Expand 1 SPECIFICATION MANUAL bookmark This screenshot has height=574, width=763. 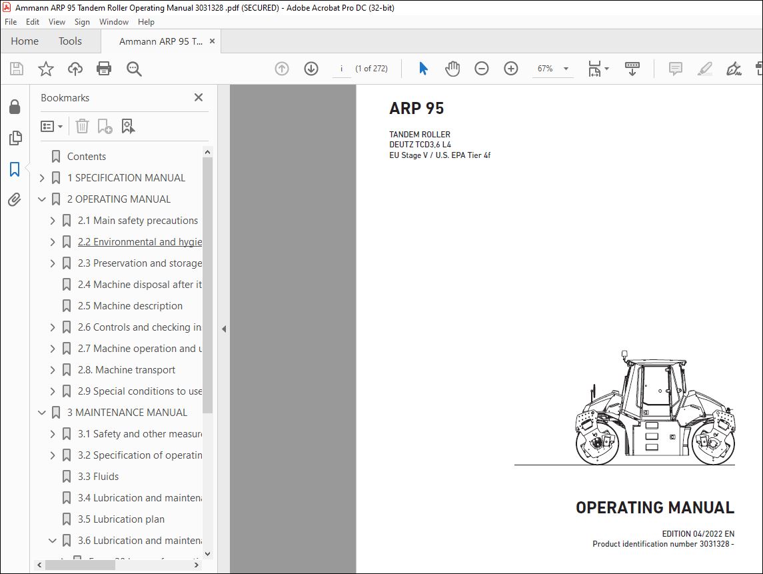[42, 178]
